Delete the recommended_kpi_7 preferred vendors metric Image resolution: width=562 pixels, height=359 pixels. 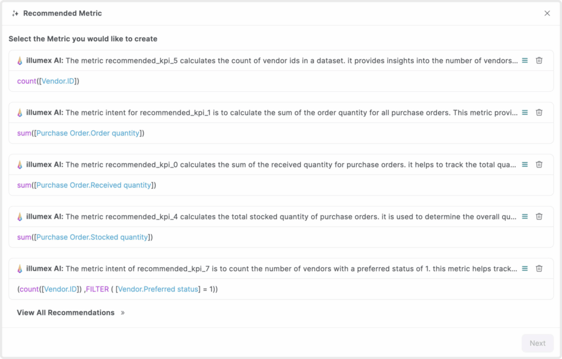coord(539,268)
